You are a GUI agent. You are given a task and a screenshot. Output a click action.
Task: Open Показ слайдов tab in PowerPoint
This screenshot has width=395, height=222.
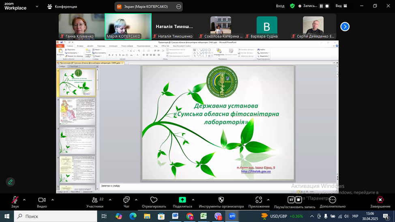pos(127,46)
